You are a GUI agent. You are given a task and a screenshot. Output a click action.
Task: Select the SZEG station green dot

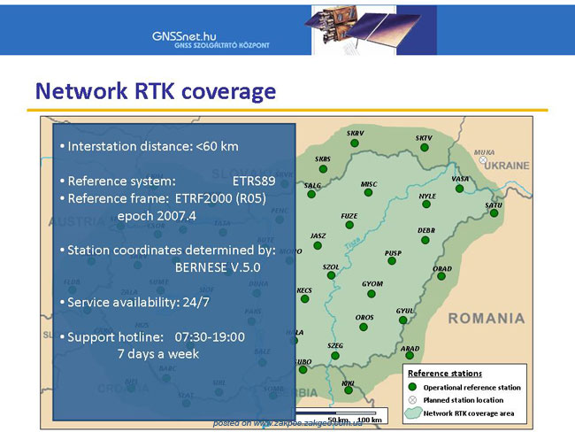pyautogui.click(x=335, y=356)
